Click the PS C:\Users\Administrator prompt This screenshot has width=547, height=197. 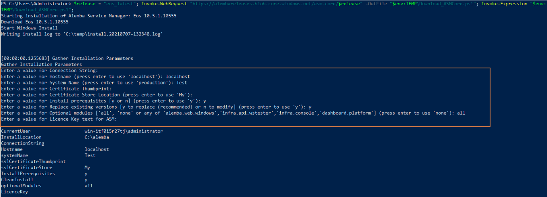point(36,4)
